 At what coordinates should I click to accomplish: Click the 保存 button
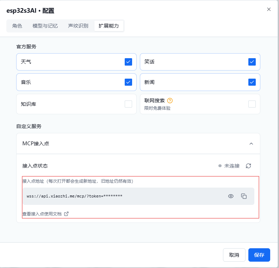(x=259, y=255)
